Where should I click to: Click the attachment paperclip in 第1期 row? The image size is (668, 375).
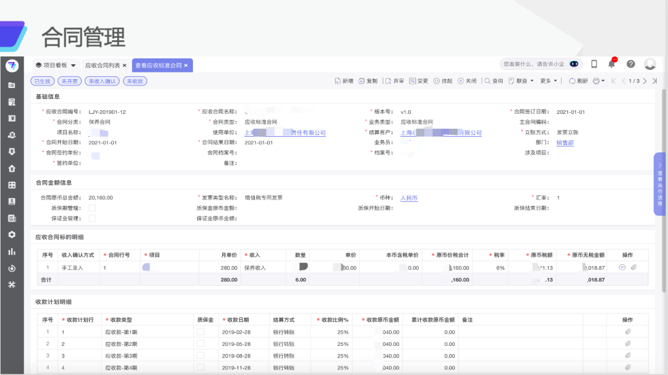tap(627, 332)
